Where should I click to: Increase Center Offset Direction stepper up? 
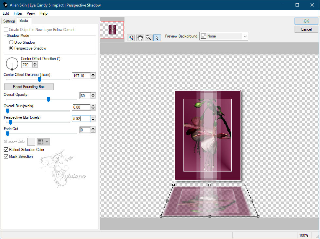[35, 63]
